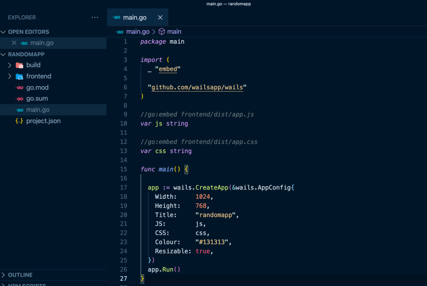
Task: Collapse the Open Editors section
Action: point(3,32)
